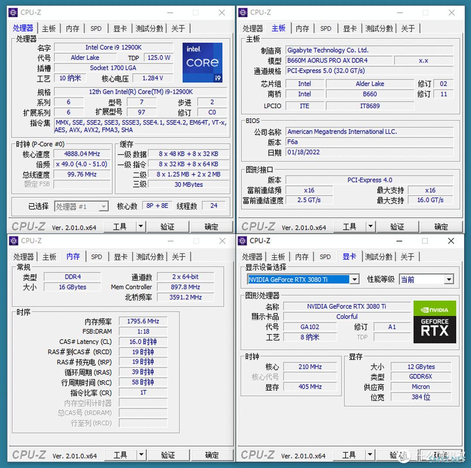The height and width of the screenshot is (468, 471).
Task: Click the NVIDIA GeForce RTX logo
Action: coord(435,322)
